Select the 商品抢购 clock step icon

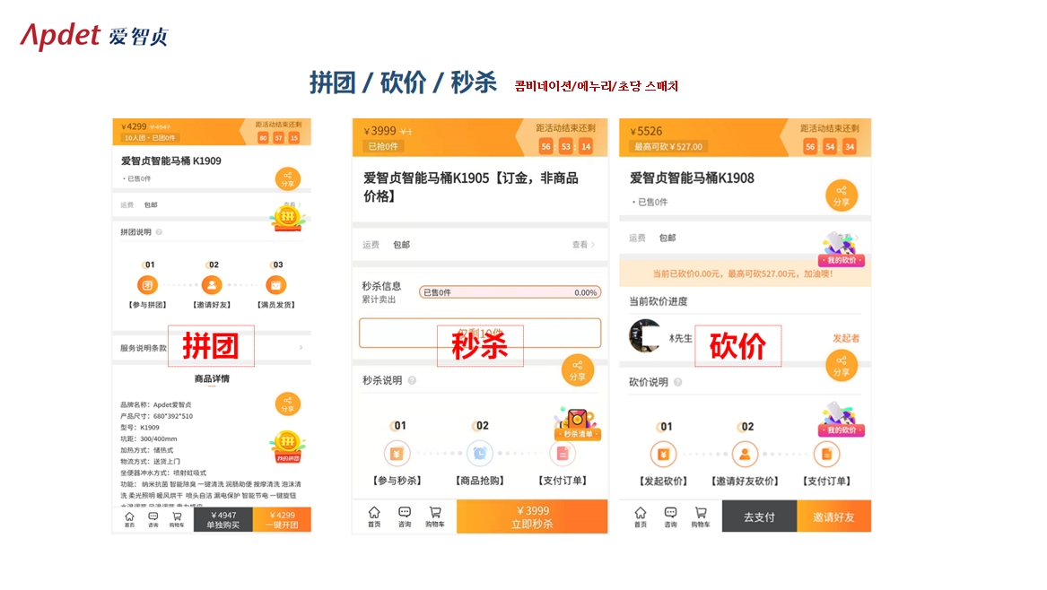click(479, 454)
